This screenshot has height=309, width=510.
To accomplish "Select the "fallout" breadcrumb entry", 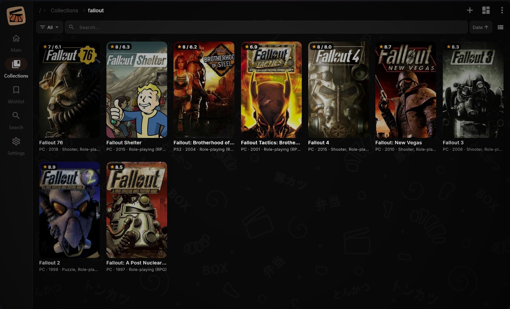I will tap(95, 10).
